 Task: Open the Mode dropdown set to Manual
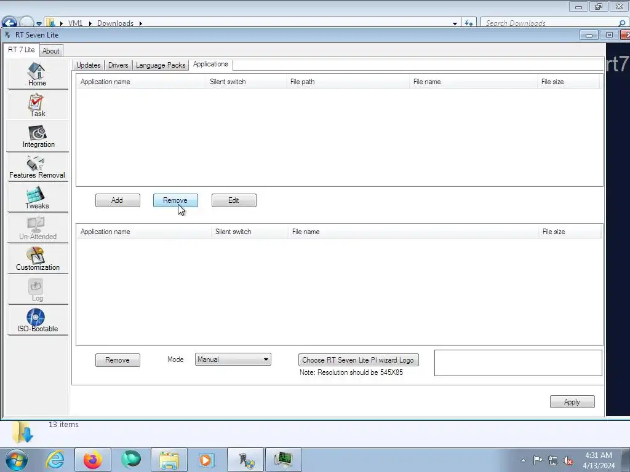(x=233, y=359)
